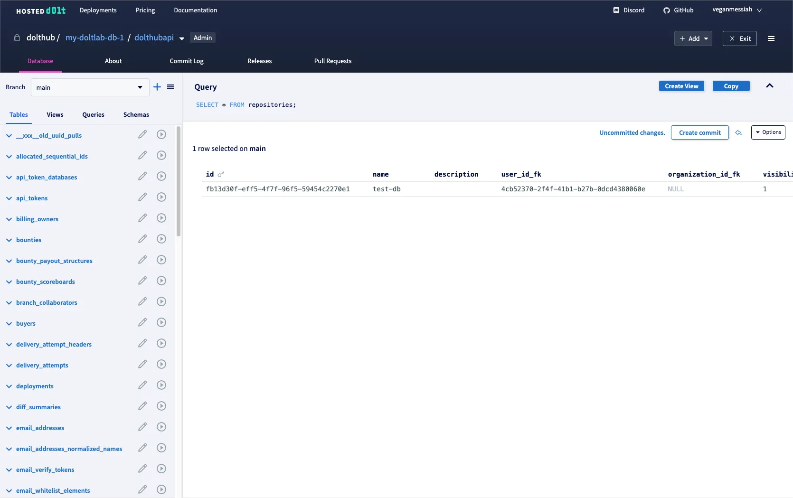The width and height of the screenshot is (793, 498).
Task: Switch to the Commit Log tab
Action: [x=186, y=61]
